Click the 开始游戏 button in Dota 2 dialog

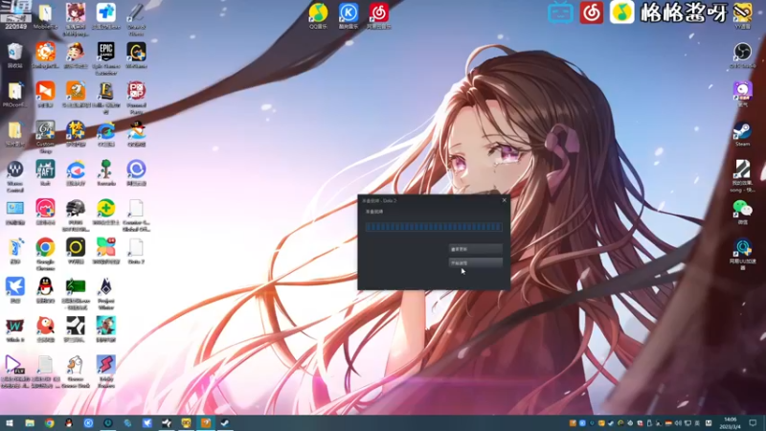(475, 262)
